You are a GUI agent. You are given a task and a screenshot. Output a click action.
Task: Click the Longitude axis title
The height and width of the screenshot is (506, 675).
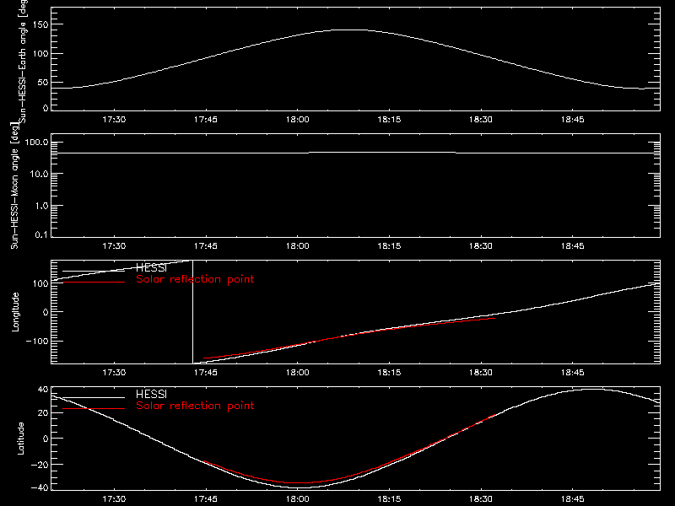click(x=15, y=312)
